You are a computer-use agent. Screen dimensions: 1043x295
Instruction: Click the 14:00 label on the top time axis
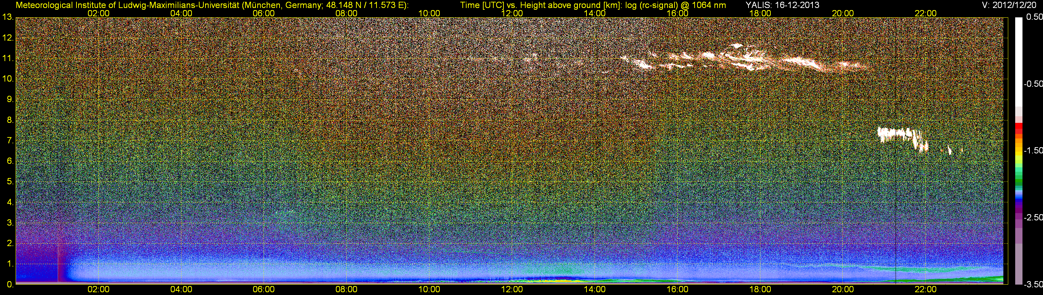[595, 13]
